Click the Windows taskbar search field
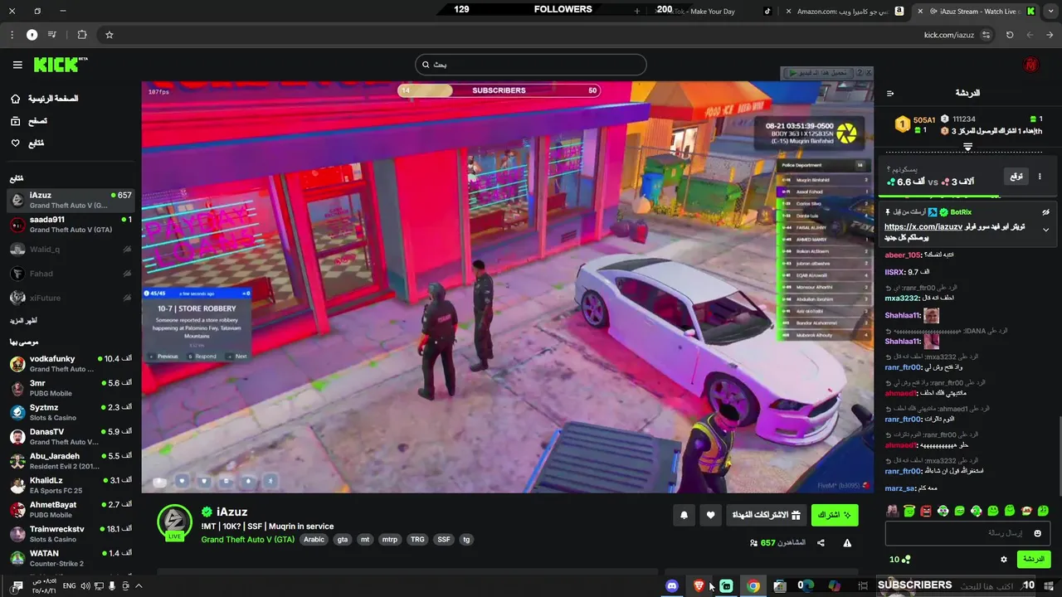The width and height of the screenshot is (1062, 597). [954, 585]
